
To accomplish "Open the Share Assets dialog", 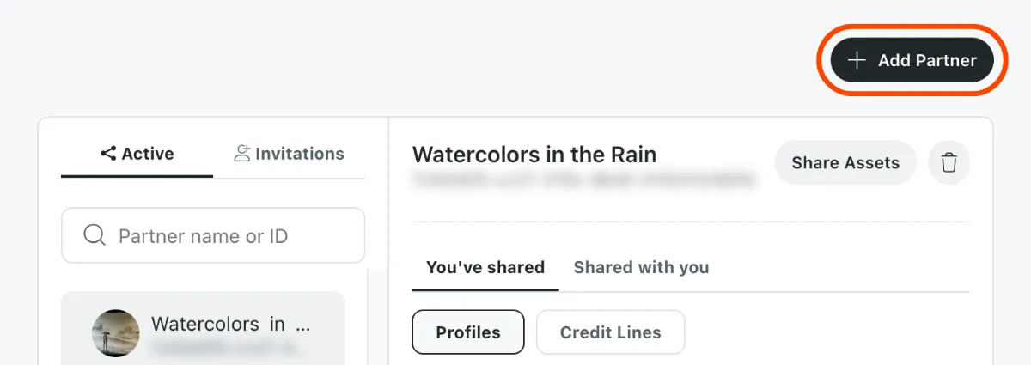I will coord(845,162).
